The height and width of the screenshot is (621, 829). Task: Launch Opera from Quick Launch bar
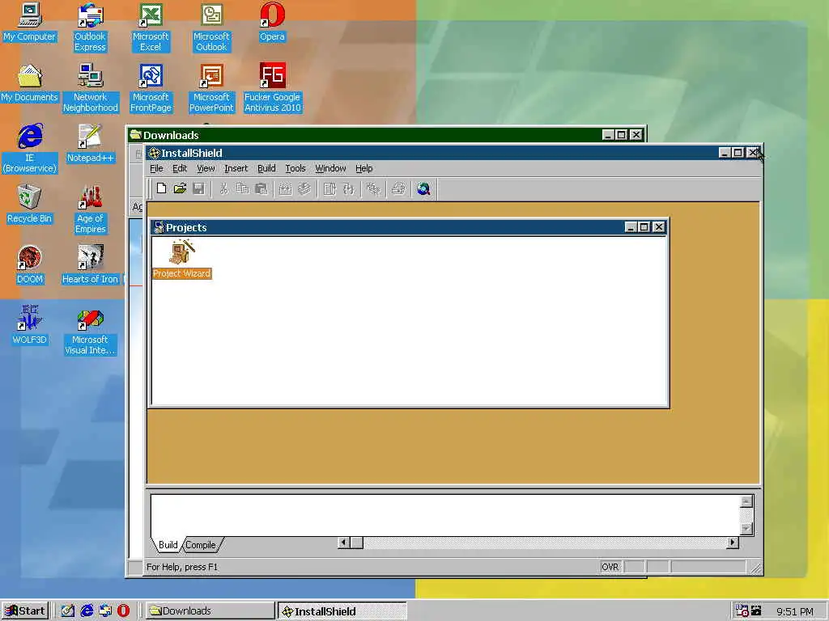click(123, 611)
